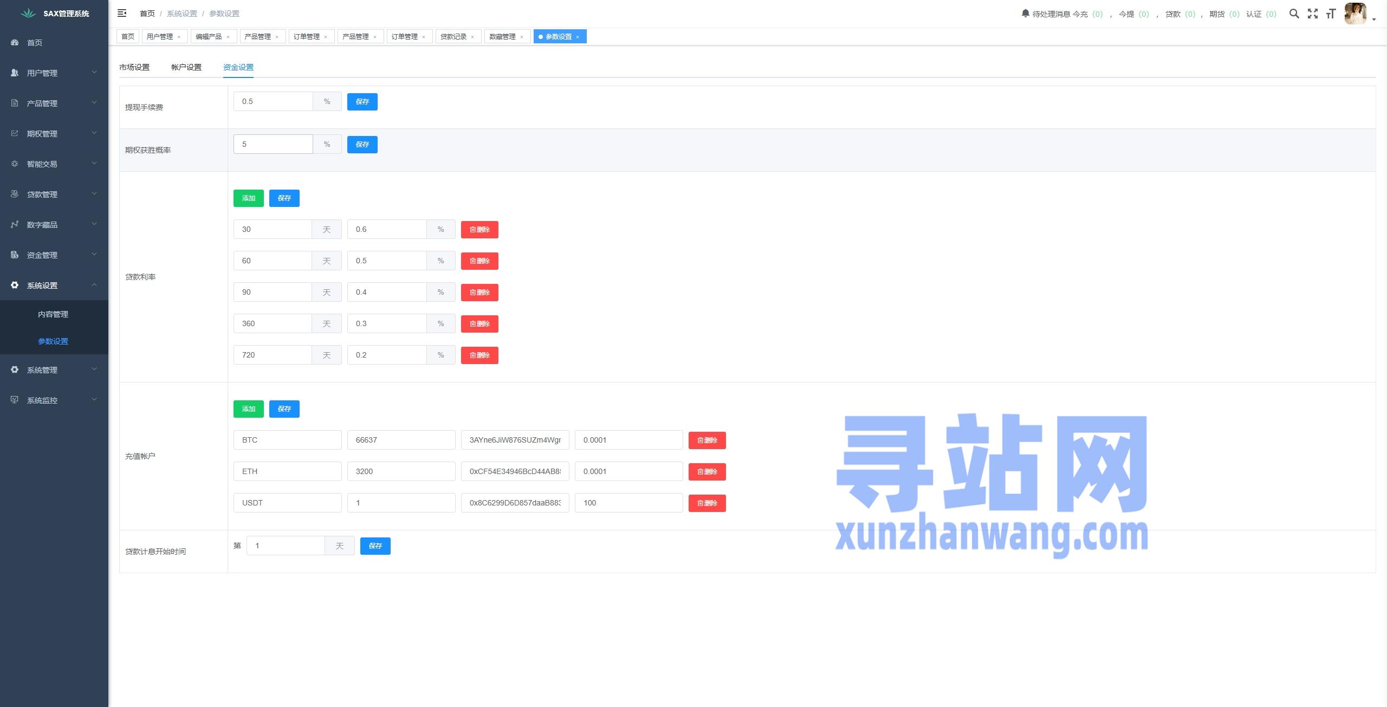The width and height of the screenshot is (1387, 707).
Task: Delete the BTC deposit account row
Action: 707,440
